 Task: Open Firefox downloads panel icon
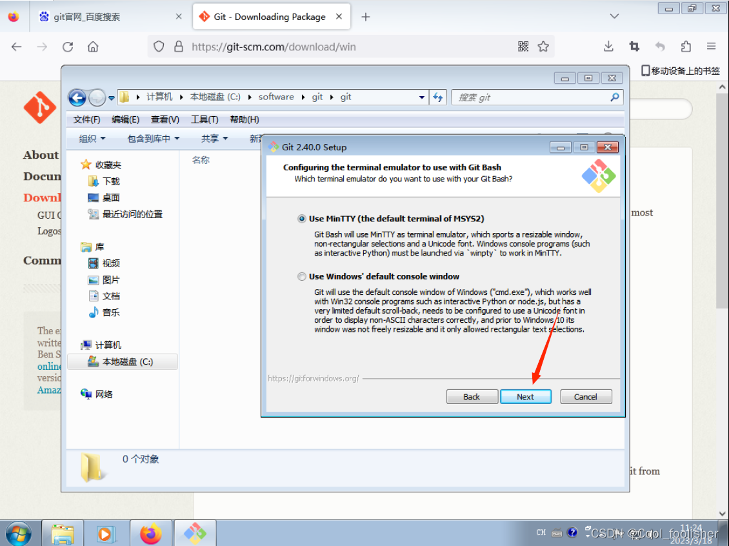[608, 46]
